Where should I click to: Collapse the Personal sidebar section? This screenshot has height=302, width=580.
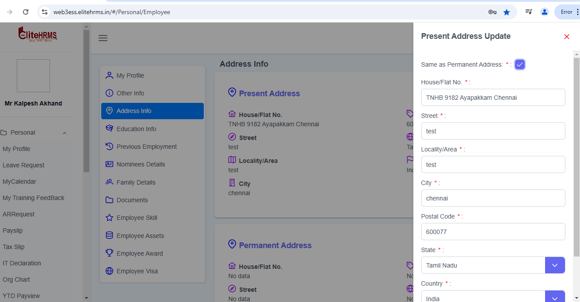(65, 133)
